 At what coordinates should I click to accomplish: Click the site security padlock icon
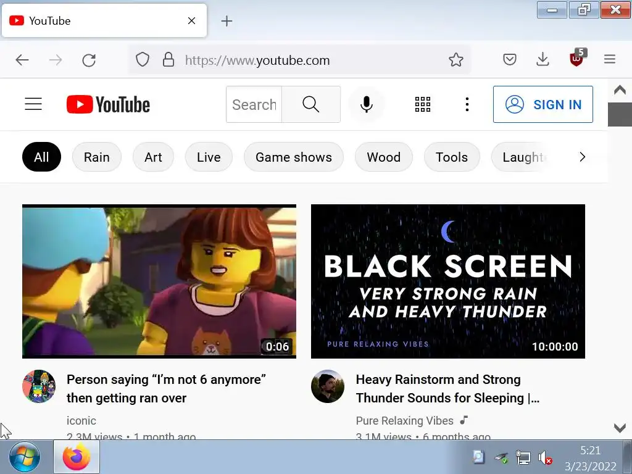click(168, 60)
